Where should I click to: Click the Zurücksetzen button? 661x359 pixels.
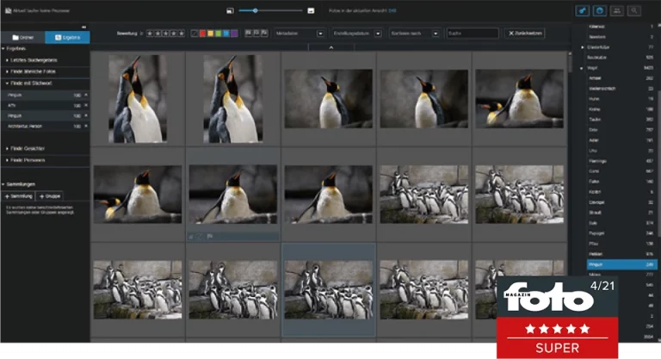524,33
